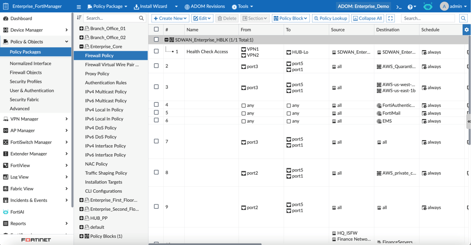
Task: Click the FortiSwitch Manager sidebar icon
Action: (6, 142)
